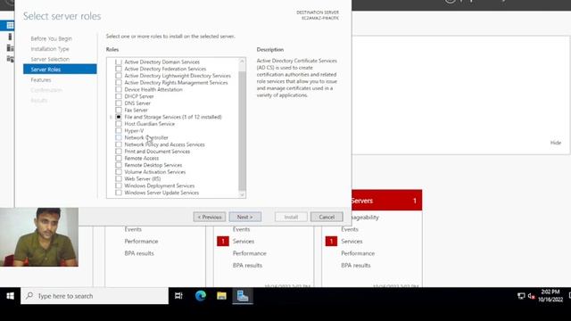Switch to Server Manager taskbar icon
The width and height of the screenshot is (571, 321).
coord(243,296)
